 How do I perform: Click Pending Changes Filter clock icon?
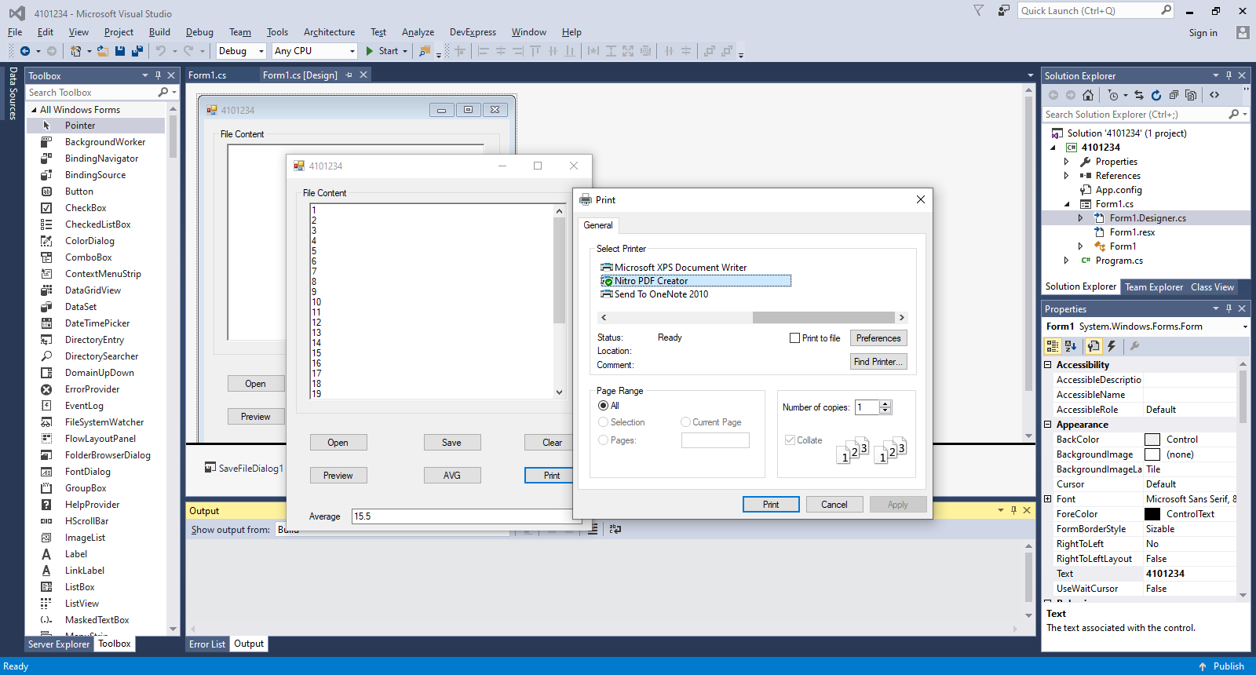pos(1113,95)
